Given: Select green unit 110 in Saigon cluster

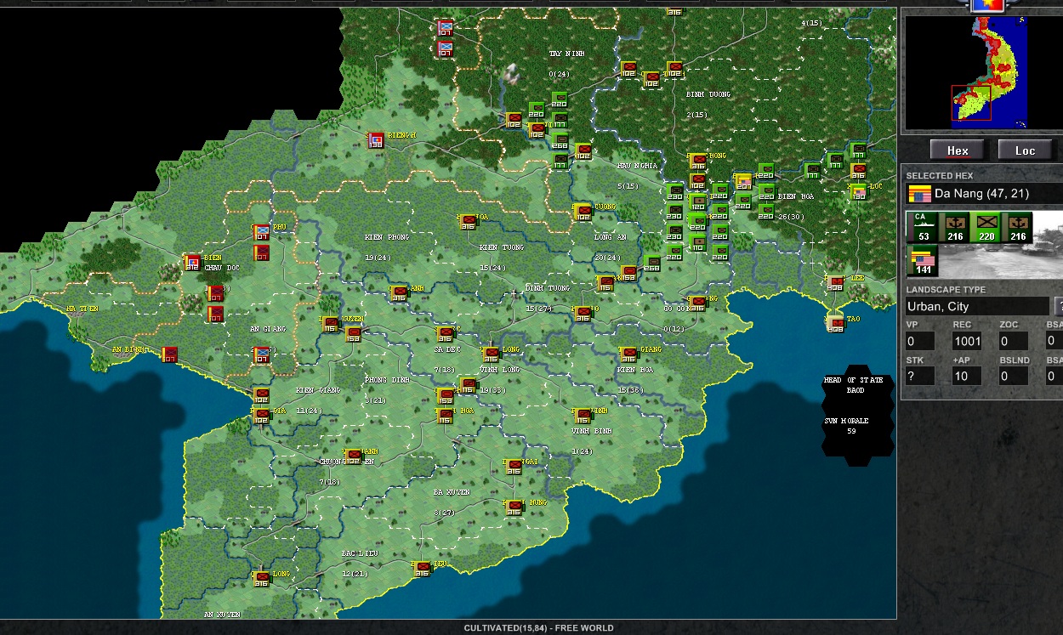Looking at the screenshot, I should [x=697, y=244].
